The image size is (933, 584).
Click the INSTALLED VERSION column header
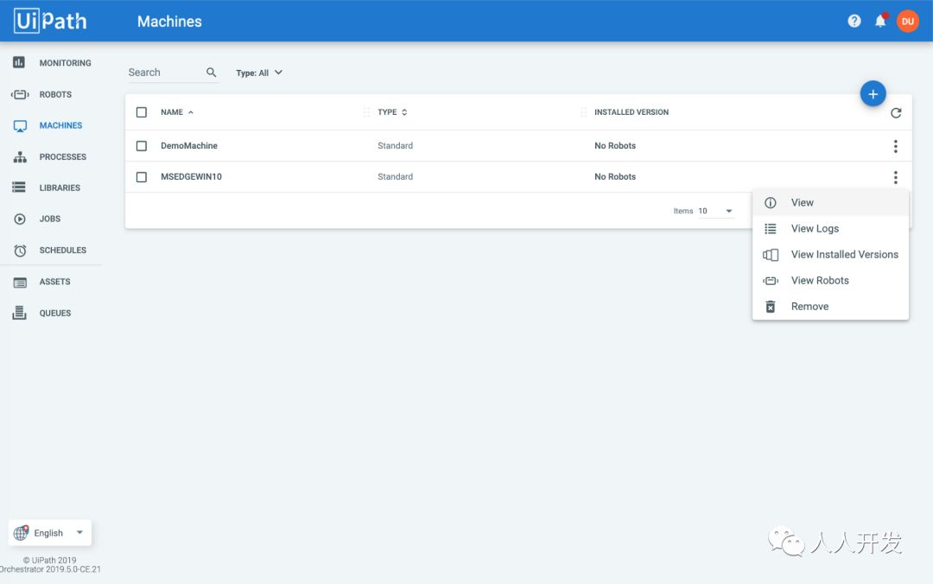click(632, 112)
